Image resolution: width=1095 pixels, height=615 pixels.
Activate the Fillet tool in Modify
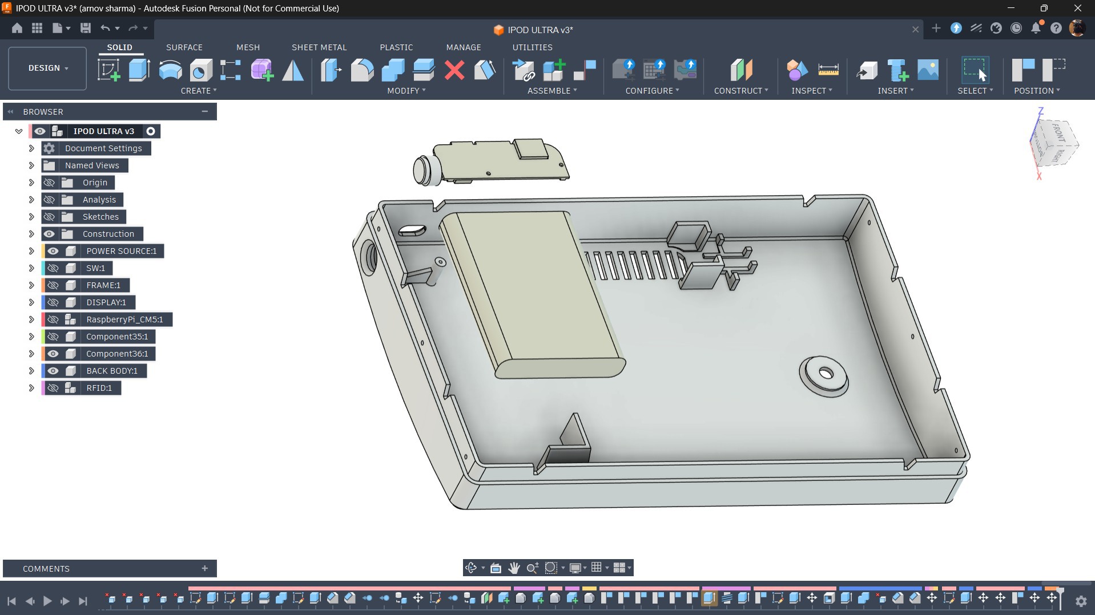362,70
